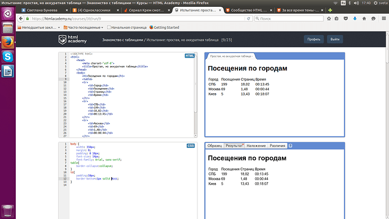The width and height of the screenshot is (389, 219).
Task: Close the Одноклассники tab
Action: tap(118, 10)
